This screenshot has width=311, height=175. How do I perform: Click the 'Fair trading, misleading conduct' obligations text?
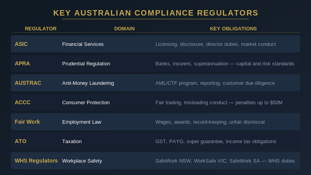tap(219, 102)
